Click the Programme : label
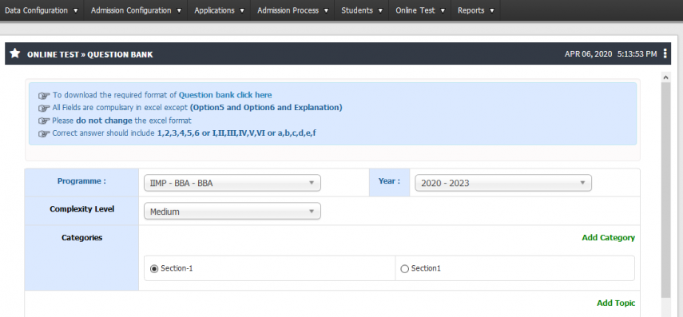This screenshot has height=317, width=683. point(82,181)
